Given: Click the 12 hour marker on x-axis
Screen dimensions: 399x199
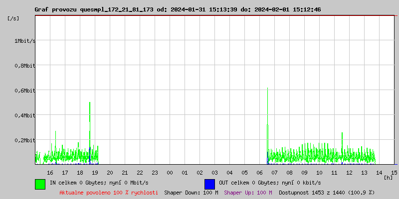Looking at the screenshot, I should (x=350, y=172).
